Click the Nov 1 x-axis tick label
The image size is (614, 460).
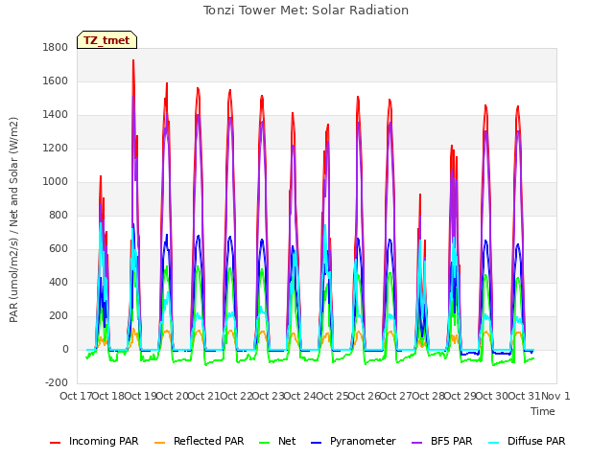click(556, 396)
